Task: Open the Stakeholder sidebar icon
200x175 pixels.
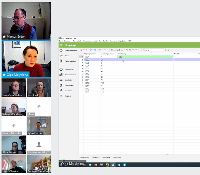Action: (x=61, y=80)
